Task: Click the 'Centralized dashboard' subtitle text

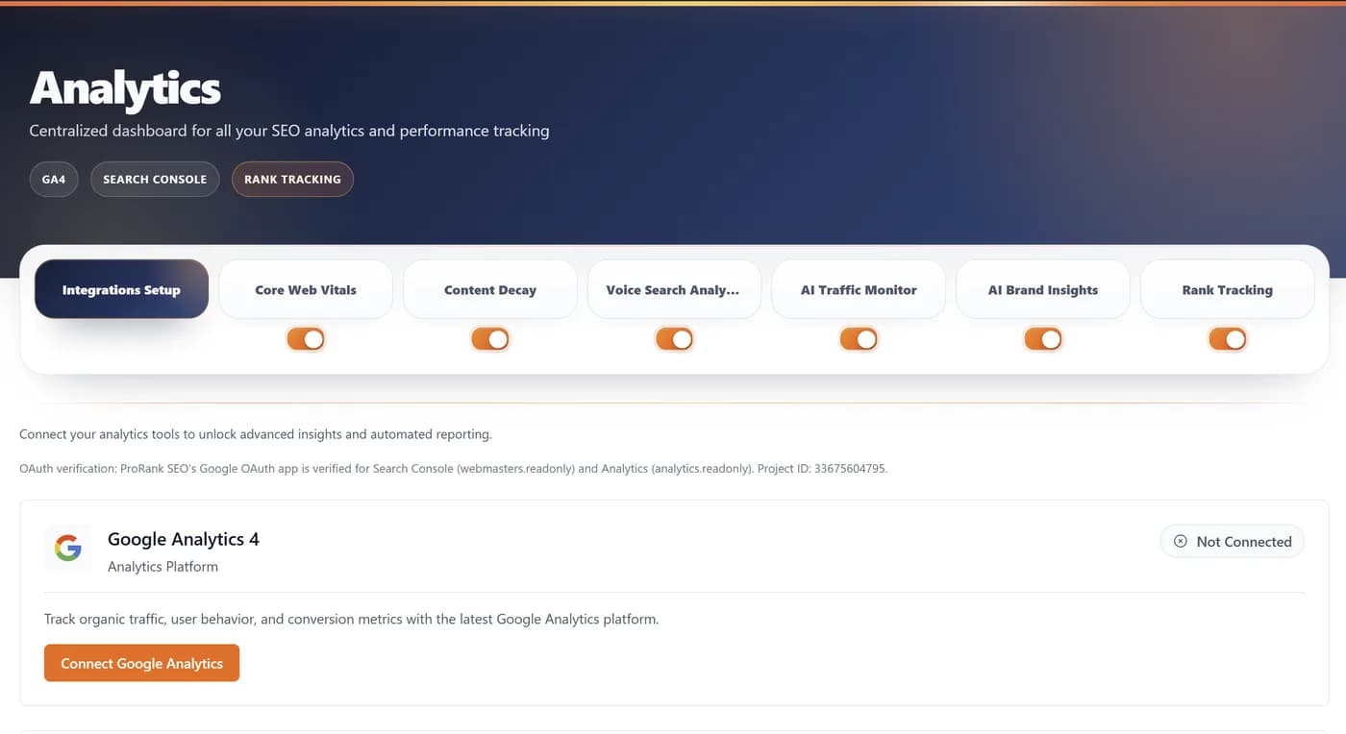Action: point(289,131)
